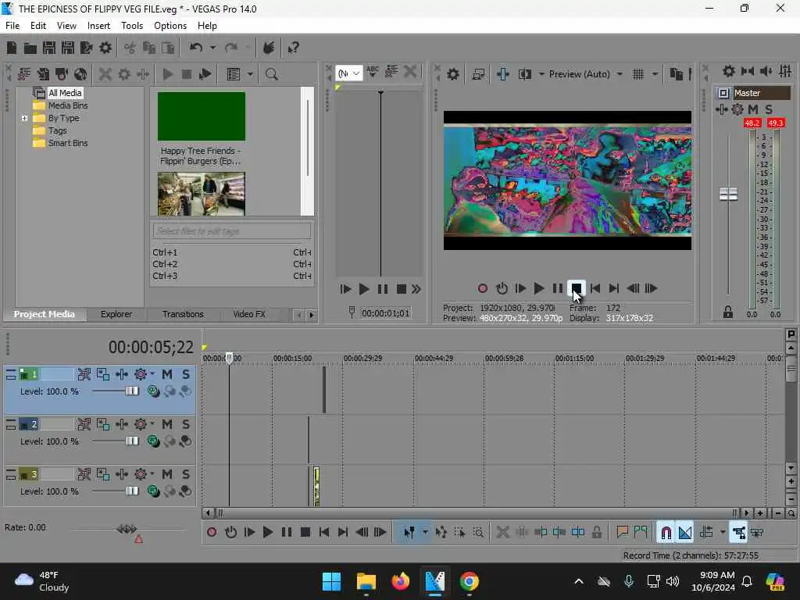Switch to the Video FX tab
The height and width of the screenshot is (600, 800).
pyautogui.click(x=249, y=314)
